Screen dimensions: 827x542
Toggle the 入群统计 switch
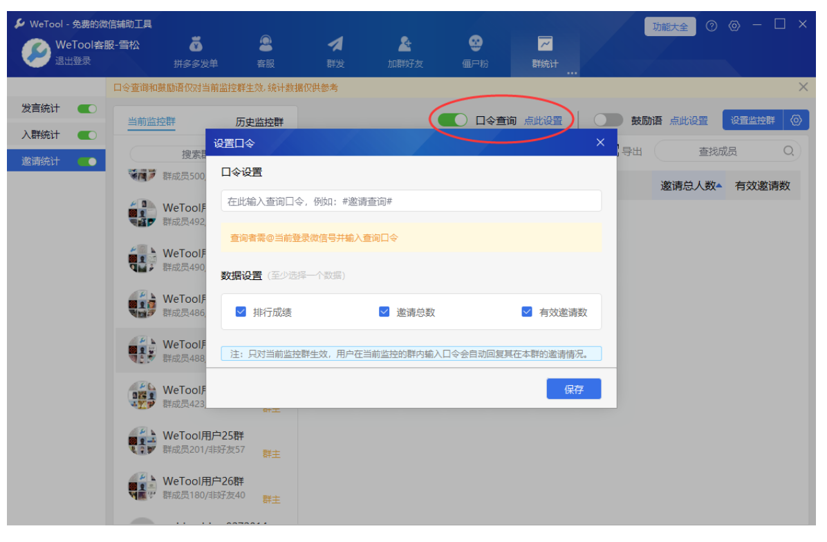click(x=87, y=135)
